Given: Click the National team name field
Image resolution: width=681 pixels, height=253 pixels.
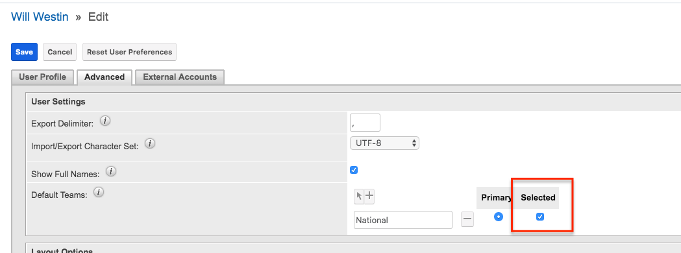Looking at the screenshot, I should [403, 220].
